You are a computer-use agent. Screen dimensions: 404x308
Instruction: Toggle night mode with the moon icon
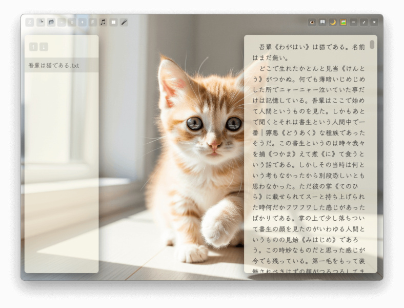[x=333, y=23]
